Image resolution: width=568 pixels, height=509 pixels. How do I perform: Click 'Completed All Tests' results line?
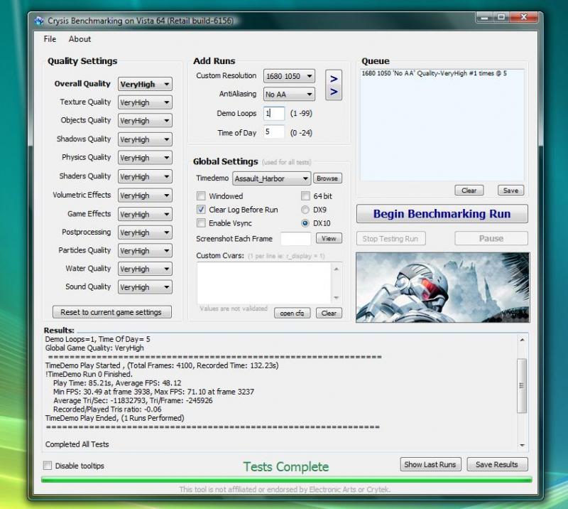(77, 444)
